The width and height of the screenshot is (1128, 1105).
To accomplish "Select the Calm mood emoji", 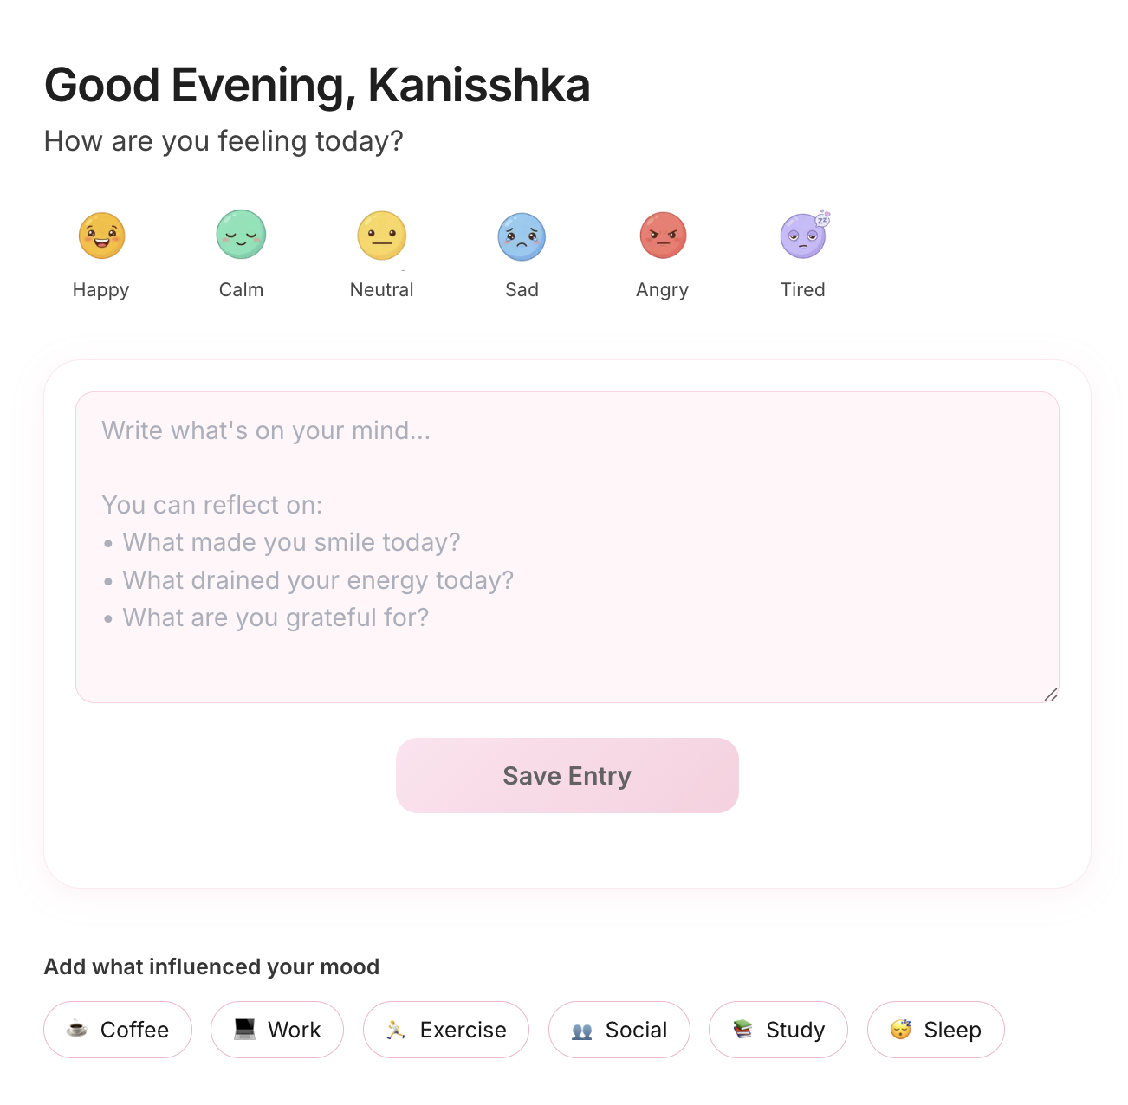I will 241,235.
